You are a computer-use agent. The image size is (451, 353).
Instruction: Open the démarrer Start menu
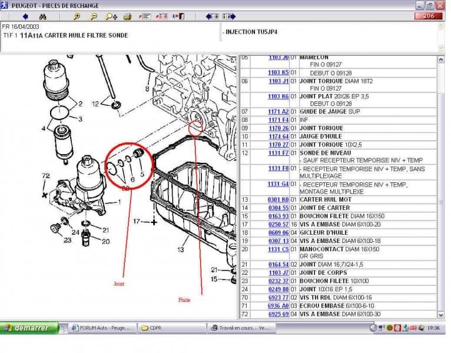click(29, 328)
